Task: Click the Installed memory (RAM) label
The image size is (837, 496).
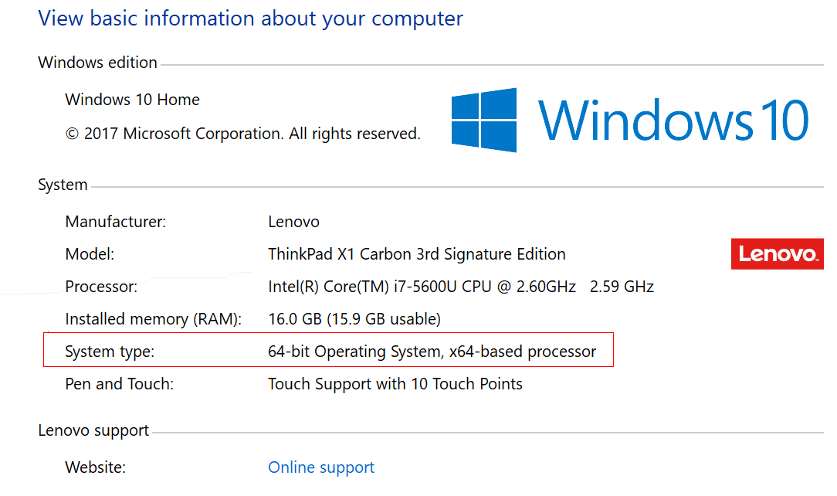Action: (x=154, y=319)
